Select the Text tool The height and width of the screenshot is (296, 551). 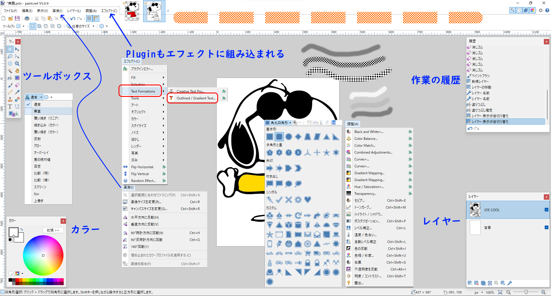pyautogui.click(x=10, y=106)
